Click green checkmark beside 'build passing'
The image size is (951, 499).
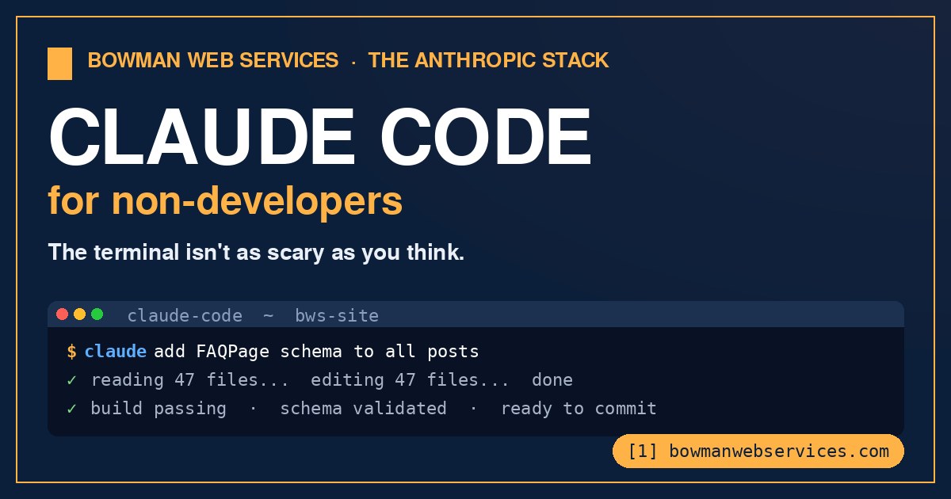[72, 409]
